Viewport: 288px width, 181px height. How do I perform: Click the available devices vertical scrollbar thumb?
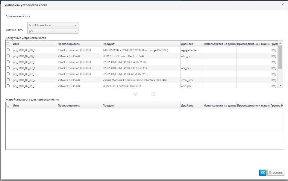(280, 57)
